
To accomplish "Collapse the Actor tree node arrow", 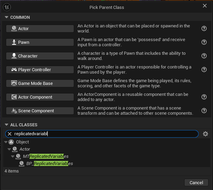I will [9, 149].
